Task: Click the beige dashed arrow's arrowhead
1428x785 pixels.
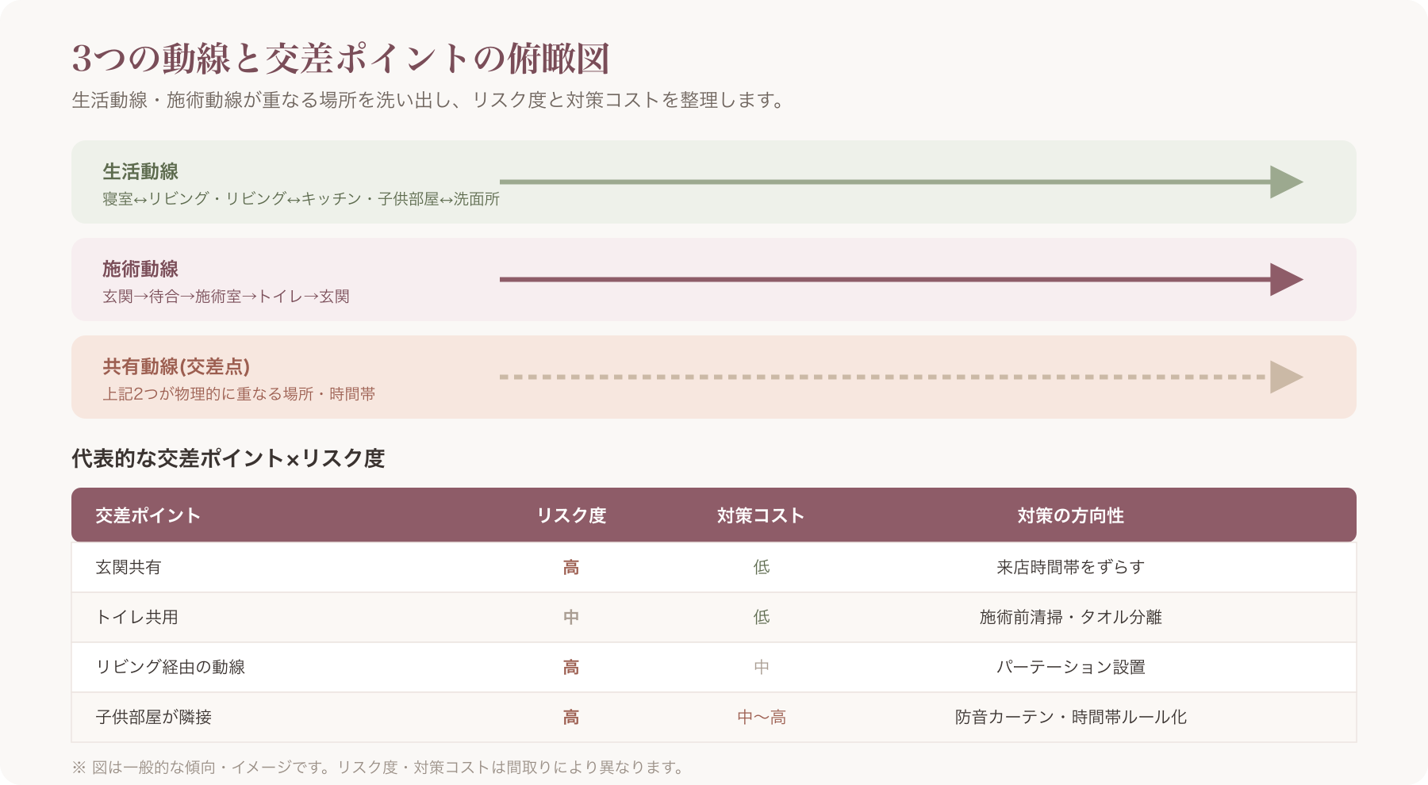Action: (x=1286, y=377)
